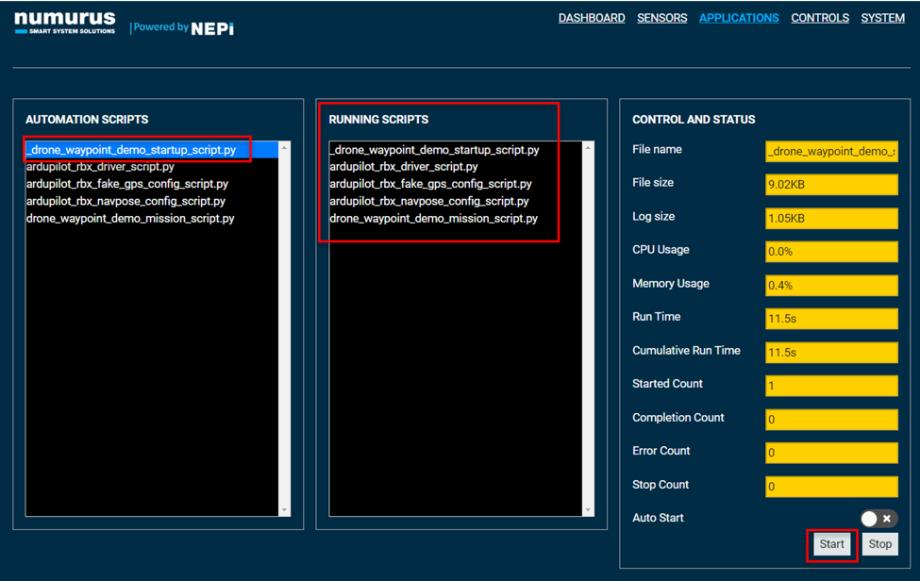920x581 pixels.
Task: Open the CONTROLS page
Action: (x=819, y=17)
